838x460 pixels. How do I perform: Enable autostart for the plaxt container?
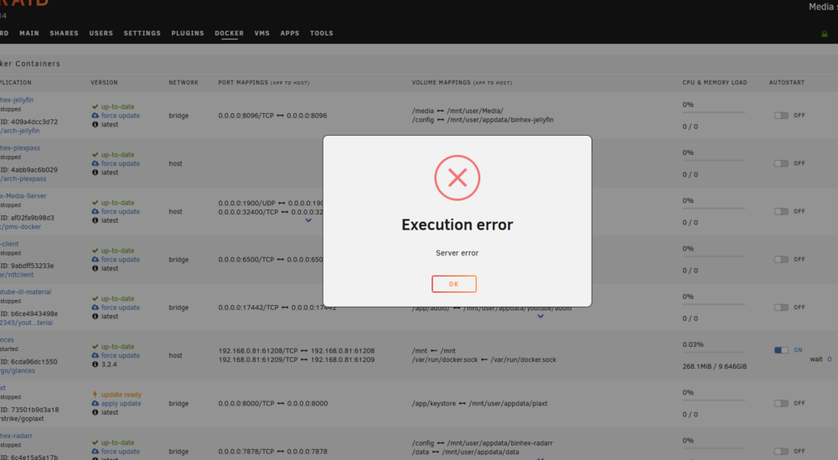[781, 403]
